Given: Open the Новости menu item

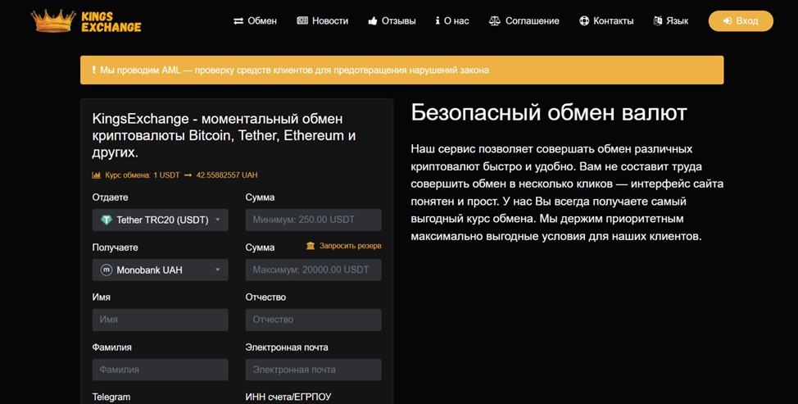Looking at the screenshot, I should pyautogui.click(x=323, y=21).
